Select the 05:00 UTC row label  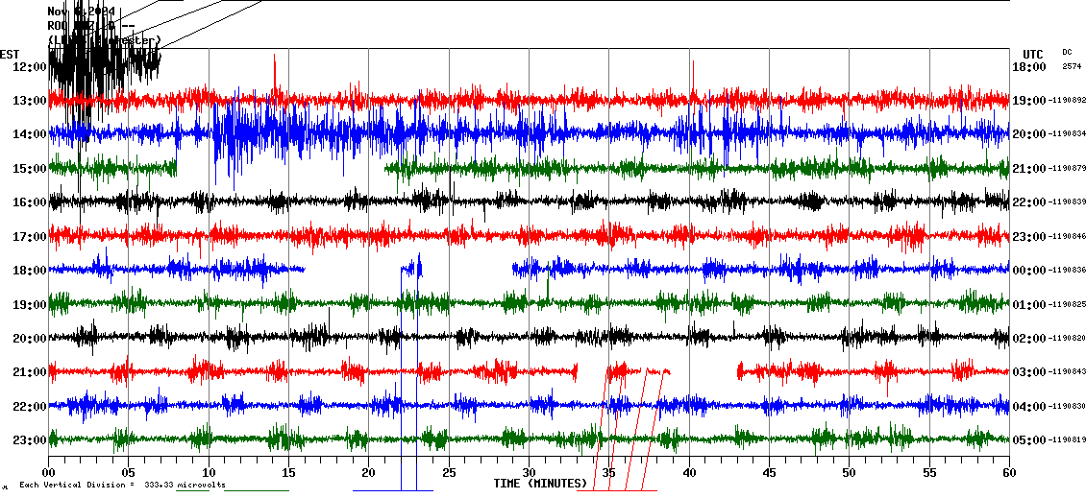pyautogui.click(x=1028, y=440)
